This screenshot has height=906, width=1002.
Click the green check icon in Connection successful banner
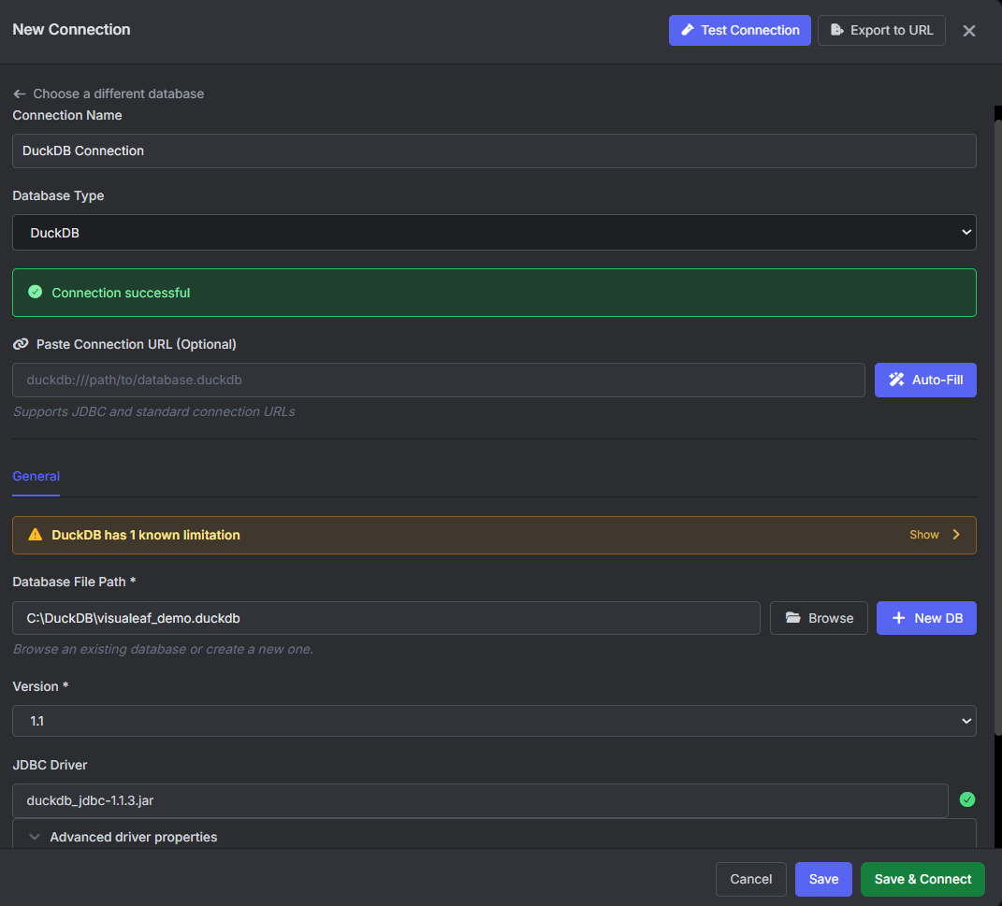36,292
